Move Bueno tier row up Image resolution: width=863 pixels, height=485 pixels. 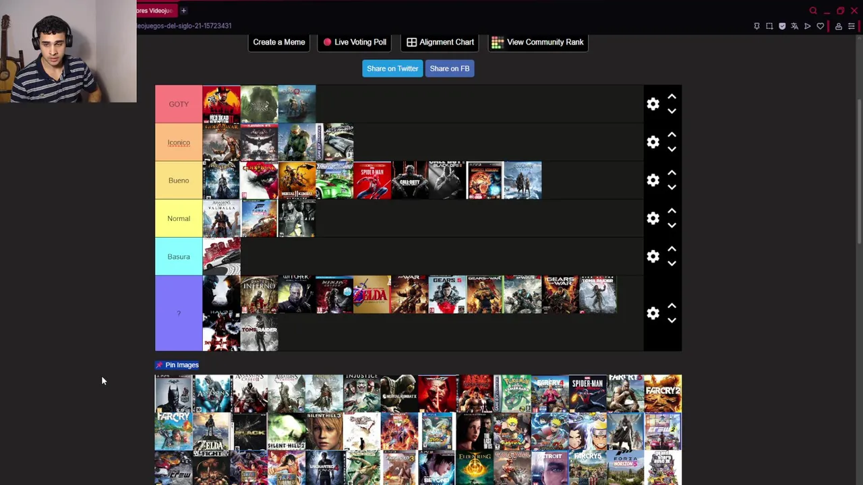(x=672, y=173)
